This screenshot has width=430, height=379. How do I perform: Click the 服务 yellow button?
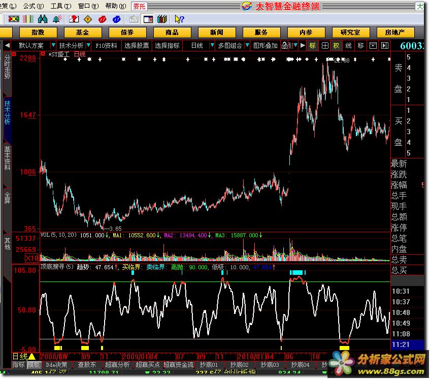[261, 33]
